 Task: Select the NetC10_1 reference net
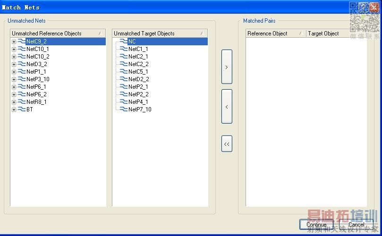coord(38,49)
